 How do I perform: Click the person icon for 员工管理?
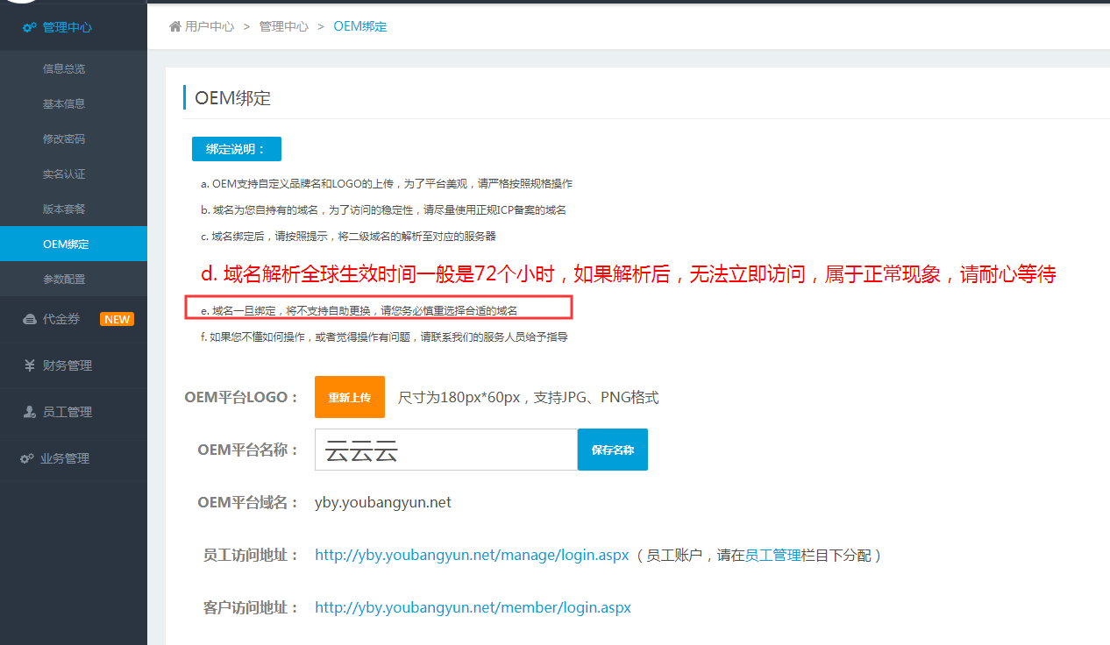click(x=29, y=412)
